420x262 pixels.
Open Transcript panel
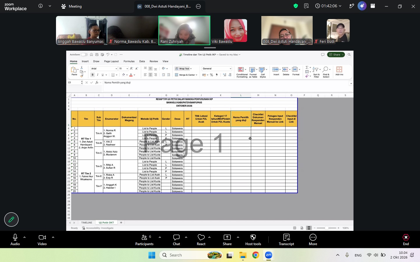coord(286,240)
